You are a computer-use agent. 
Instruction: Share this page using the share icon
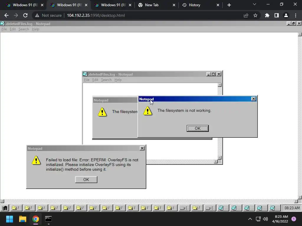coord(246,15)
